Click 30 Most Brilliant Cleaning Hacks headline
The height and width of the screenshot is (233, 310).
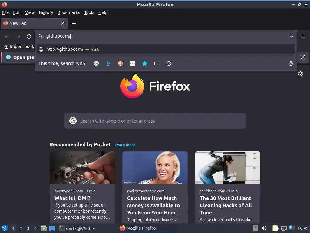click(x=226, y=205)
